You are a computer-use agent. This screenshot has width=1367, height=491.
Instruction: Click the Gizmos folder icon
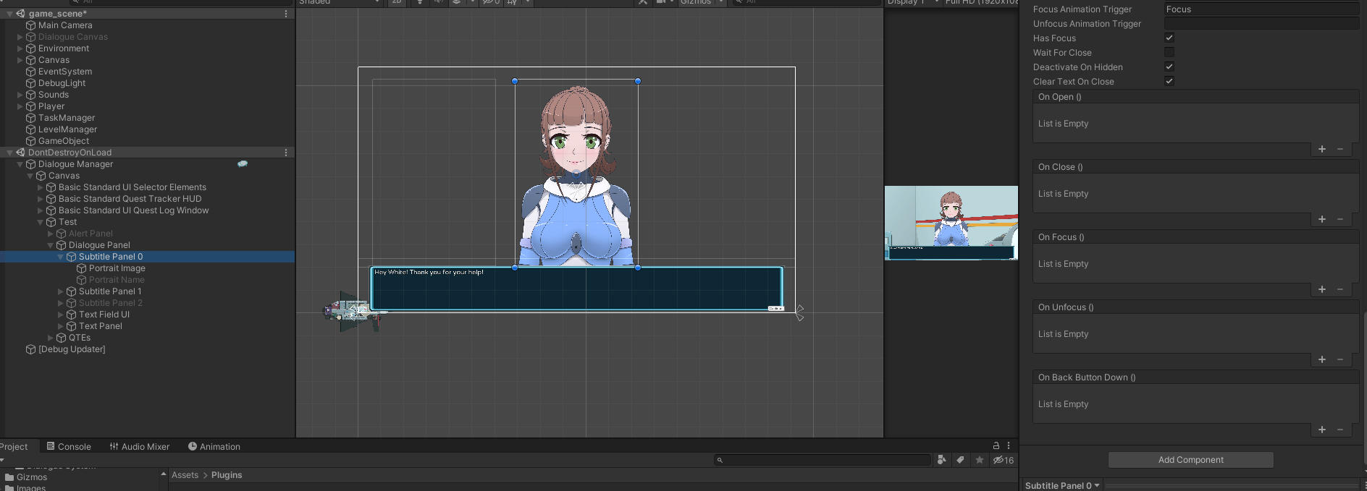(9, 477)
